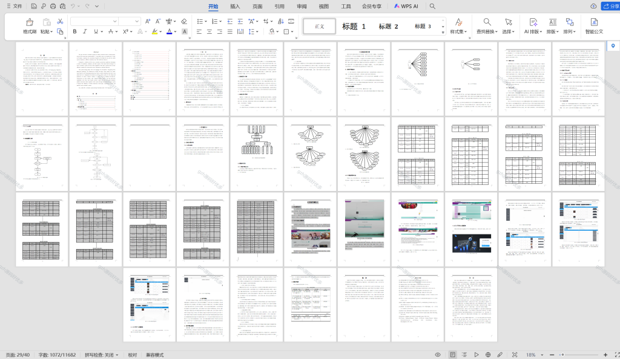Toggle Strikethrough formatting
This screenshot has width=620, height=359.
[111, 31]
